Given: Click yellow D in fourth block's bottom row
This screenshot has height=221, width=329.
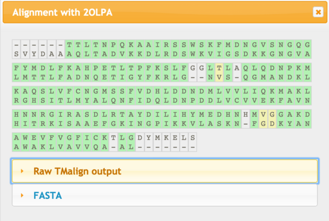Looking at the screenshot, I should click(272, 123).
